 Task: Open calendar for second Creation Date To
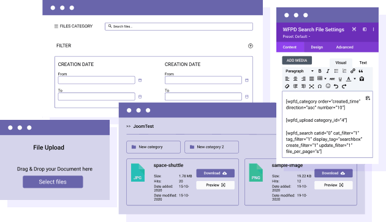point(247,97)
